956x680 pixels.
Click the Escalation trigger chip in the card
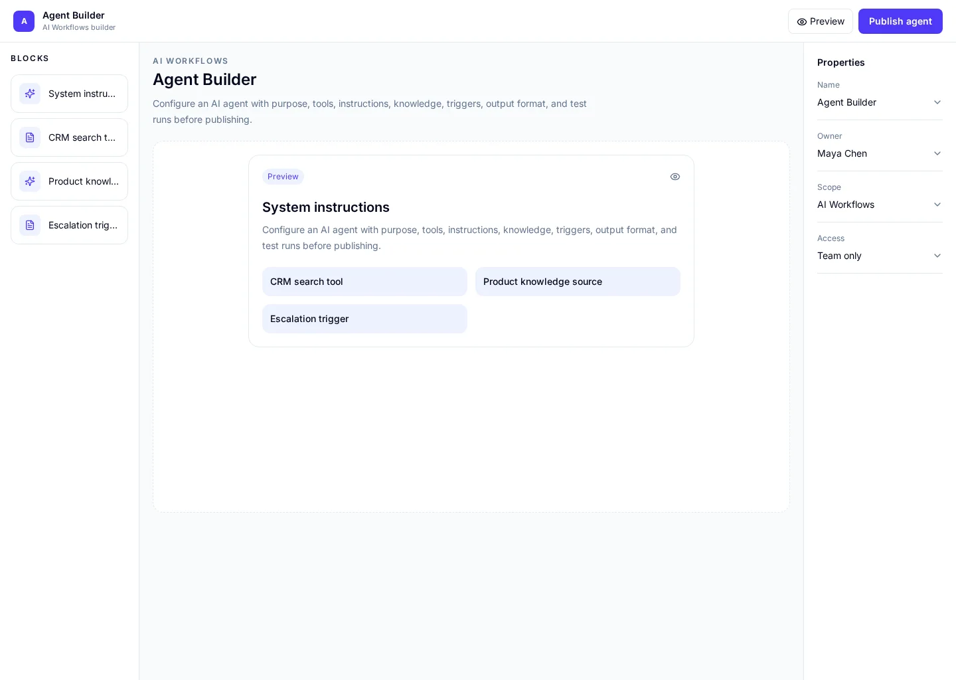tap(364, 319)
